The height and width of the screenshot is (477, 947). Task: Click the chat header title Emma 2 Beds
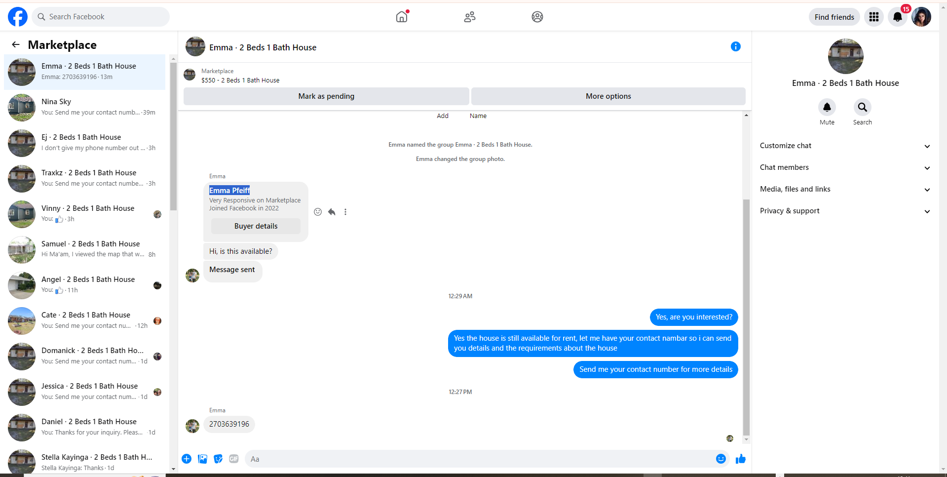(263, 47)
